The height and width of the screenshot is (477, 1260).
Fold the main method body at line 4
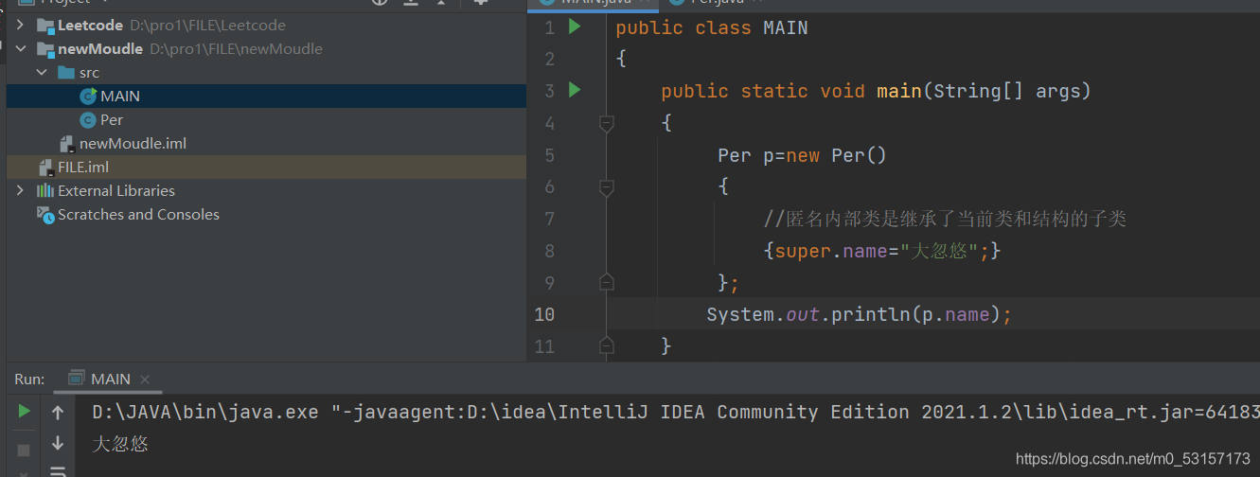607,123
